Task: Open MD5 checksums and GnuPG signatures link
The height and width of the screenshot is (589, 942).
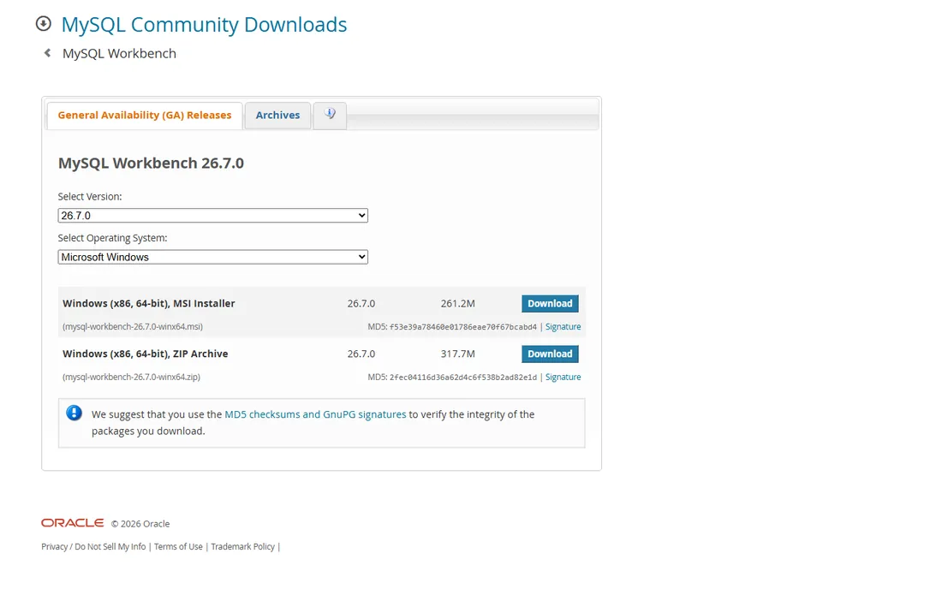Action: click(315, 414)
